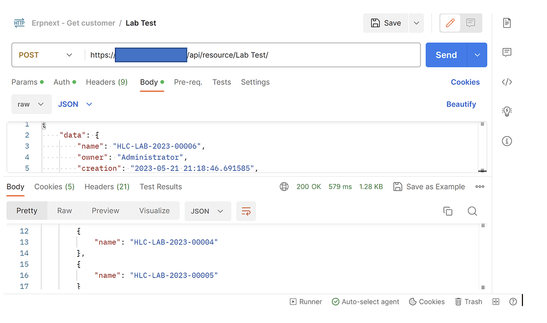
Task: Click response value HLC-LAB-2023-00004
Action: [174, 242]
